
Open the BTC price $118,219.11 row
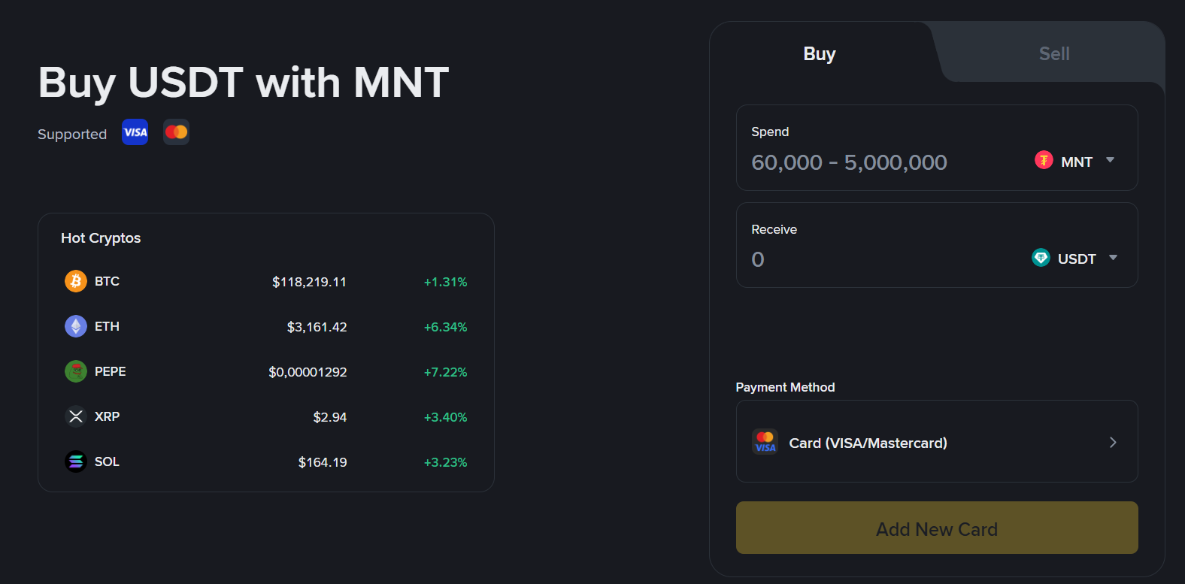coord(266,282)
